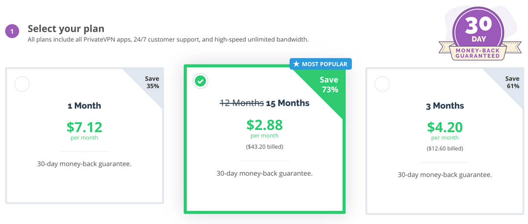This screenshot has height=224, width=528.
Task: Click the 3 Months plan title
Action: 445,106
